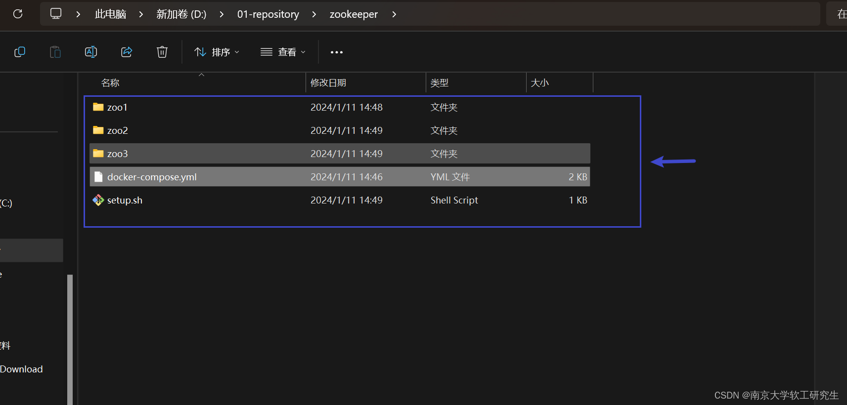The width and height of the screenshot is (847, 405).
Task: Select the (C:) drive in navigation pane
Action: (6, 203)
